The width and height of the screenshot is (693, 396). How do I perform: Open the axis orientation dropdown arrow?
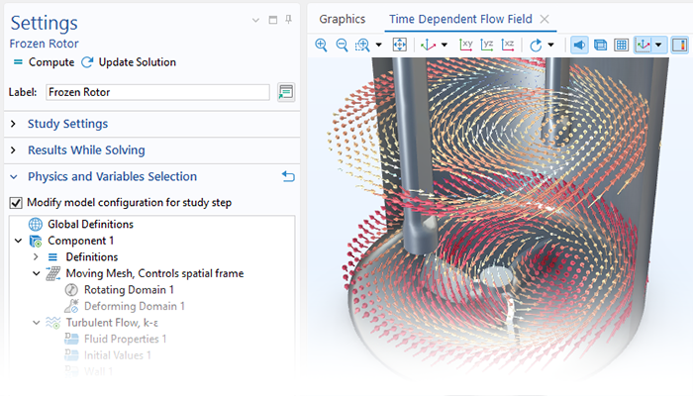click(x=658, y=45)
